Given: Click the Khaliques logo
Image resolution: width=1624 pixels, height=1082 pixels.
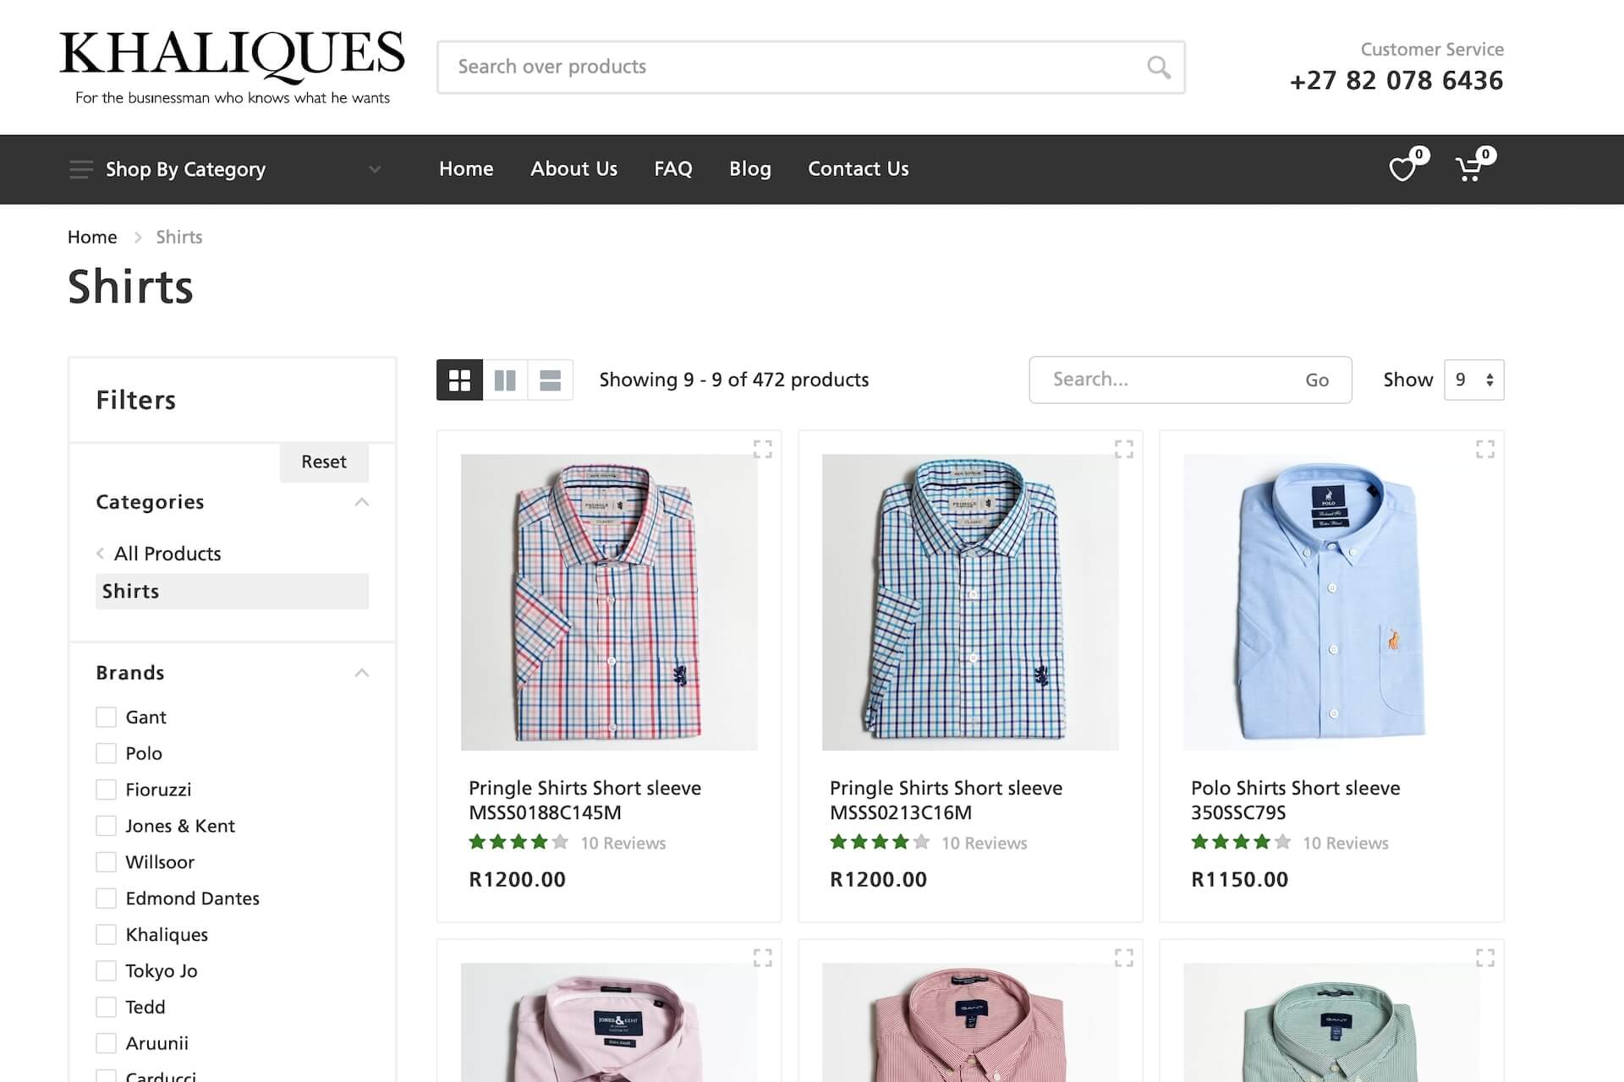Looking at the screenshot, I should click(x=232, y=67).
